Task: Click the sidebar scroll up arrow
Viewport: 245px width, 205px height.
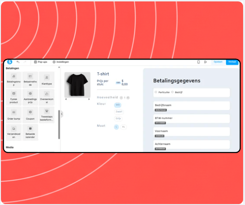Action: pyautogui.click(x=59, y=67)
